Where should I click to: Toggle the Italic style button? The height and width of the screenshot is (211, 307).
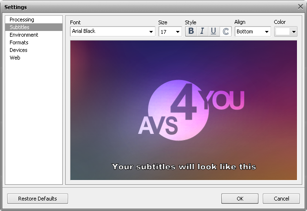202,31
